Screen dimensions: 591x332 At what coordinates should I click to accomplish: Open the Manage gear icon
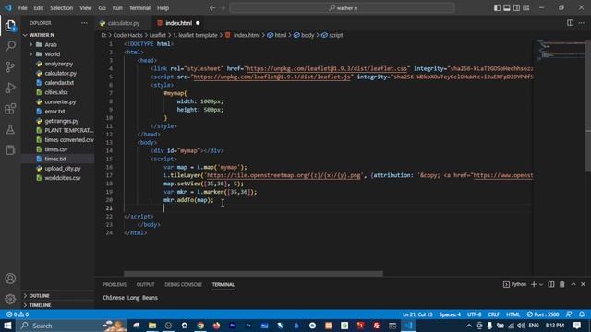pos(10,299)
